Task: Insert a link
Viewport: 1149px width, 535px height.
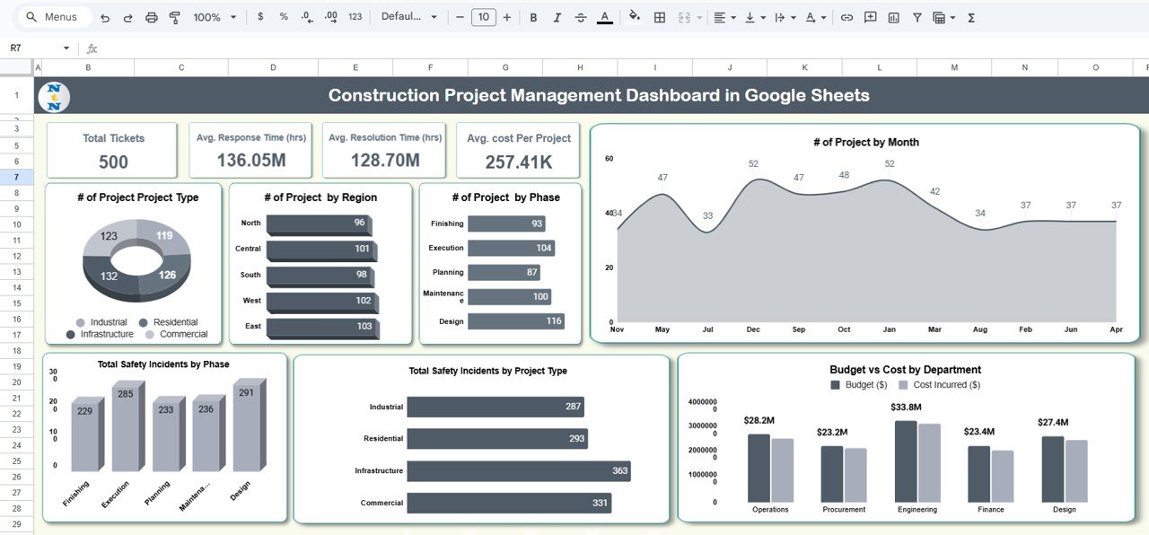Action: [846, 16]
